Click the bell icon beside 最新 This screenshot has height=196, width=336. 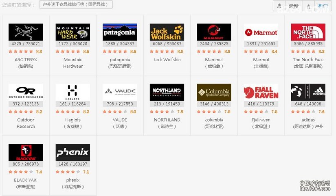coord(279,6)
